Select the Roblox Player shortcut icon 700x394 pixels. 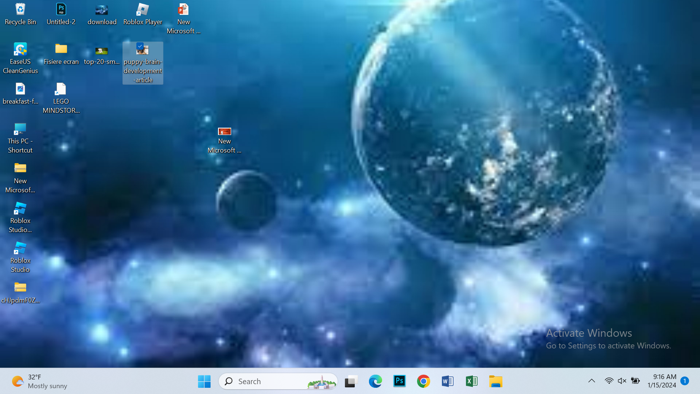click(x=143, y=15)
